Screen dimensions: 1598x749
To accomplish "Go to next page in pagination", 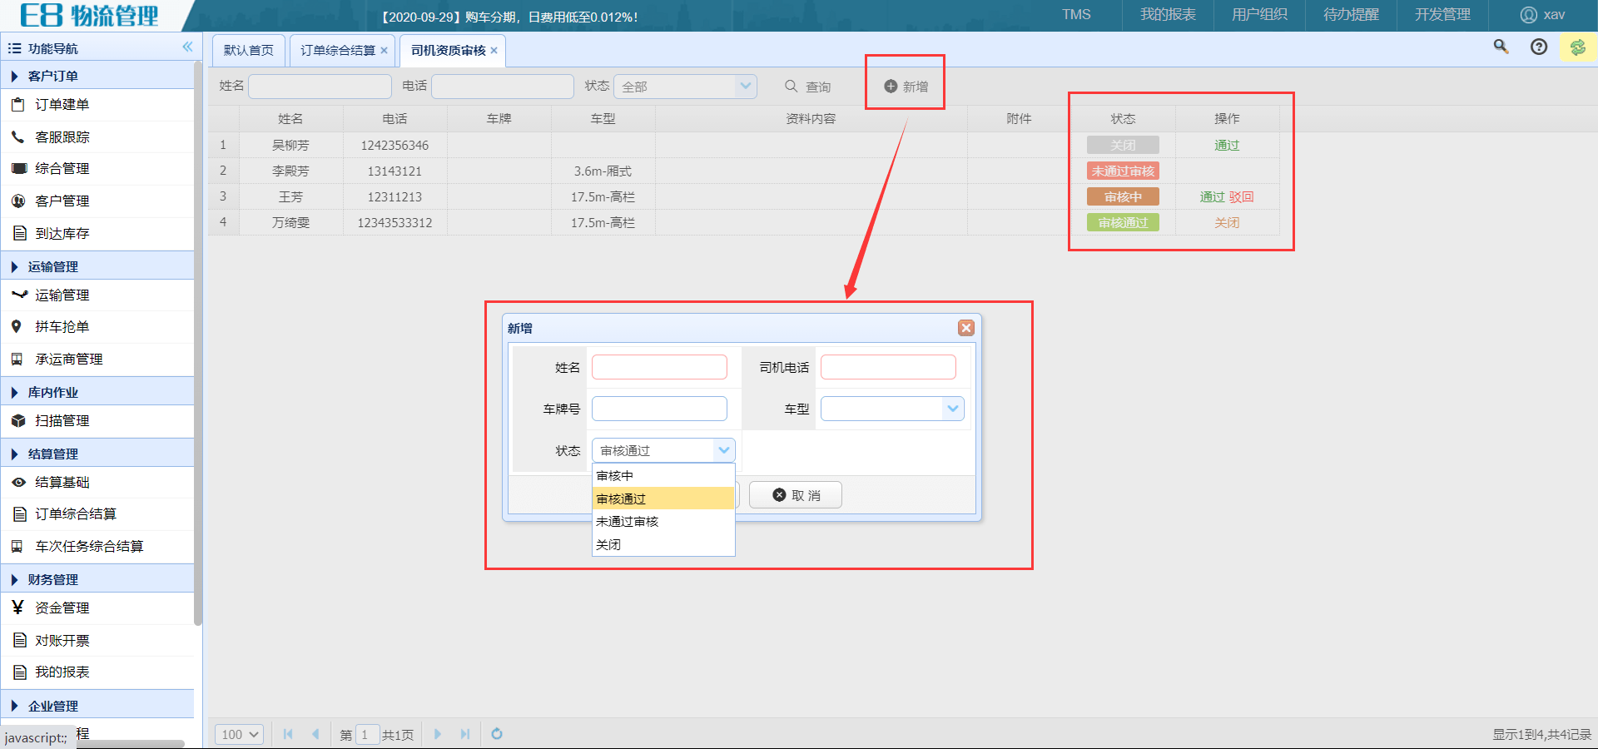I will (438, 734).
